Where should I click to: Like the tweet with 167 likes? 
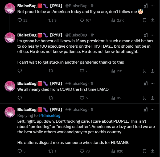(x=83, y=20)
